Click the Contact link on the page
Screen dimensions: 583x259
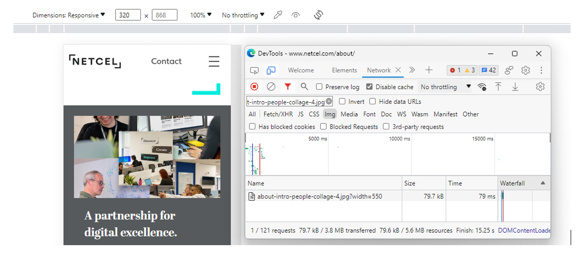click(166, 61)
